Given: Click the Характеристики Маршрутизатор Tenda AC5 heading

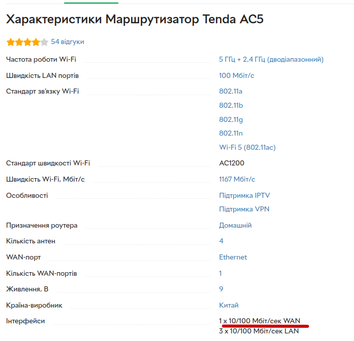Looking at the screenshot, I should pos(135,19).
